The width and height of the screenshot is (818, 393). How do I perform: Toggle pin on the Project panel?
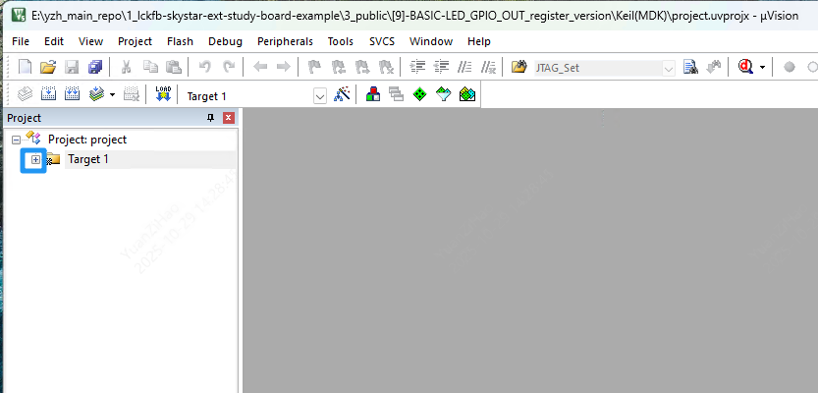point(210,118)
